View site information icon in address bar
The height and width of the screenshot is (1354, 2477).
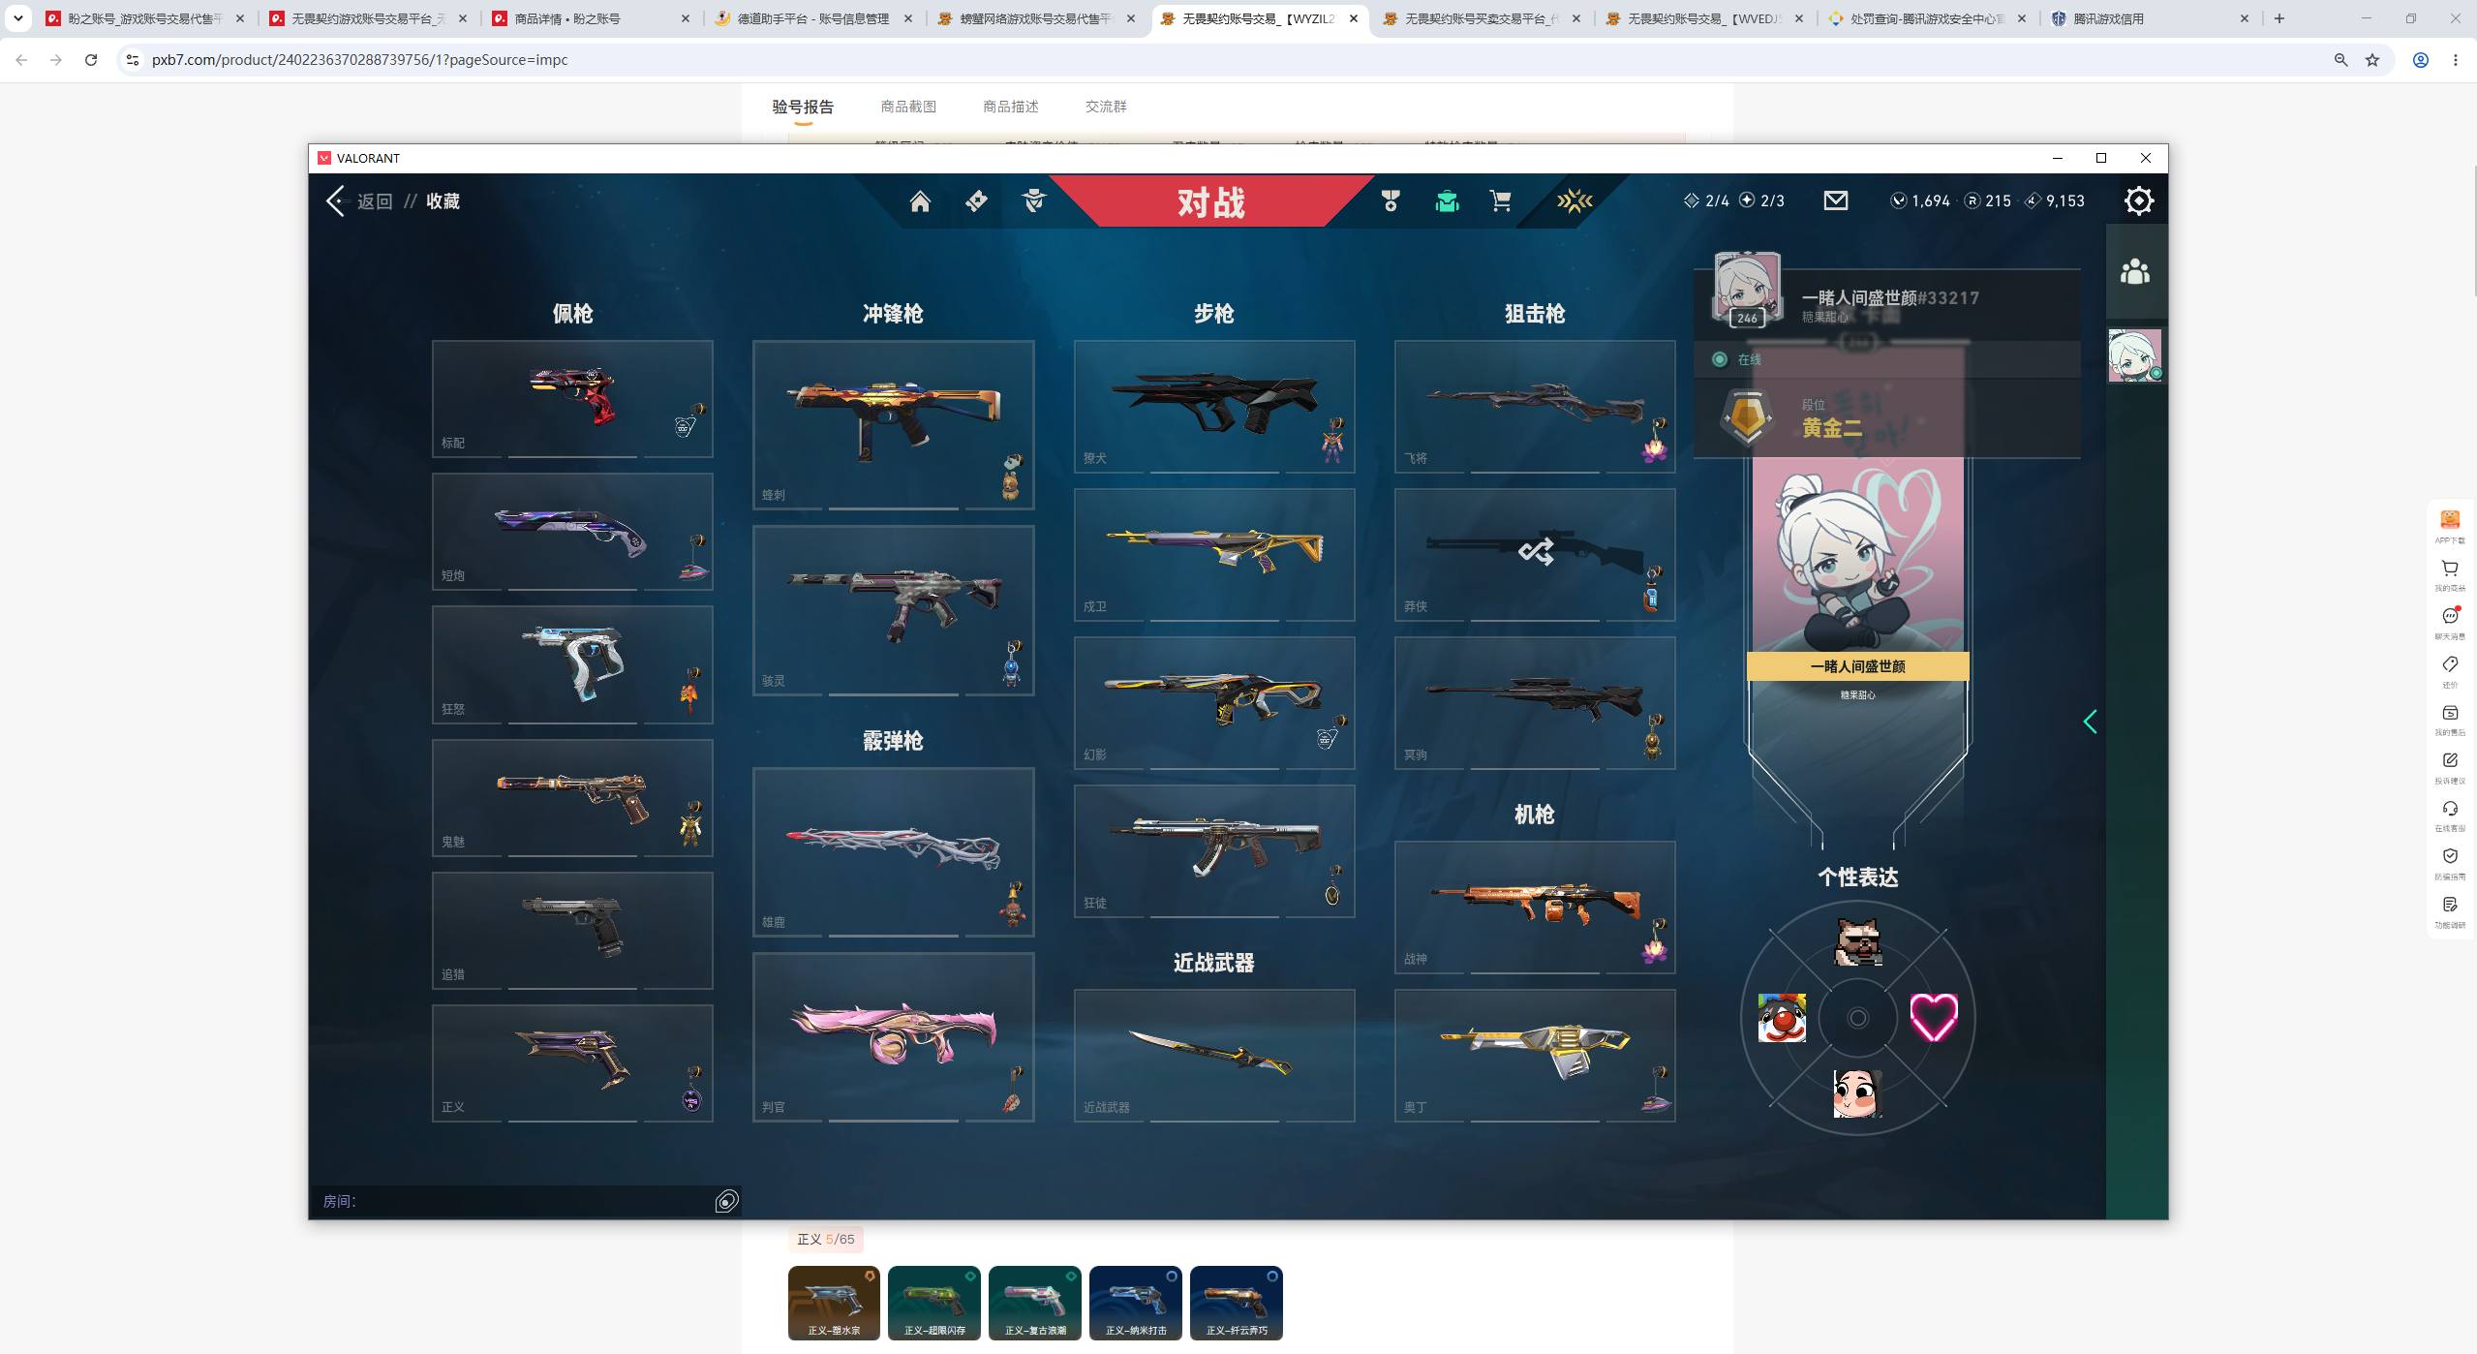click(133, 60)
